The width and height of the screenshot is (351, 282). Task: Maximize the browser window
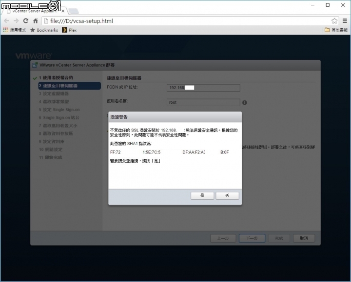(x=328, y=5)
